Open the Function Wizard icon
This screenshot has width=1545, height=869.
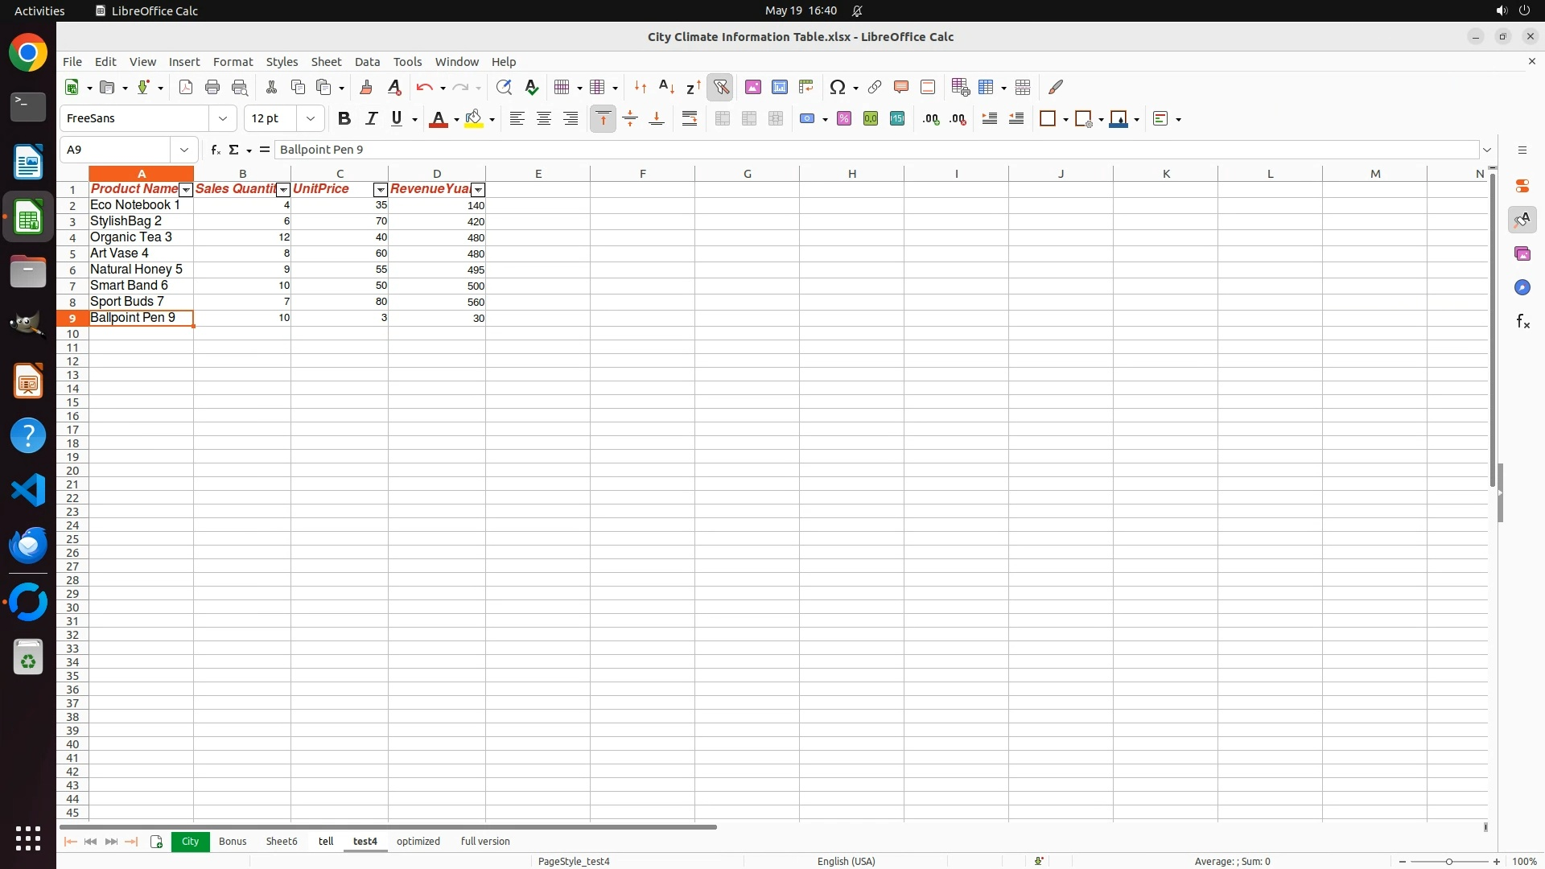[215, 150]
